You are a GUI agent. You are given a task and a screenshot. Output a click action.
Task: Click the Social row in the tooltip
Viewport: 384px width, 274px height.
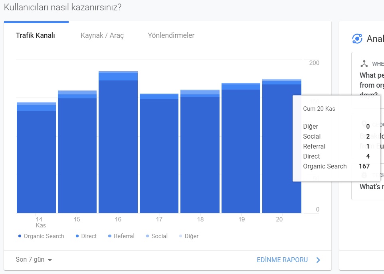point(336,136)
